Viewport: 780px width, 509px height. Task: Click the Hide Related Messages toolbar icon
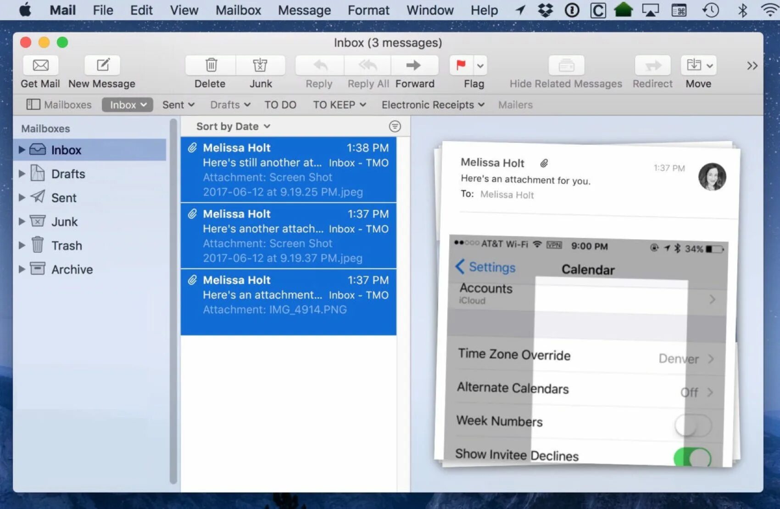click(566, 65)
